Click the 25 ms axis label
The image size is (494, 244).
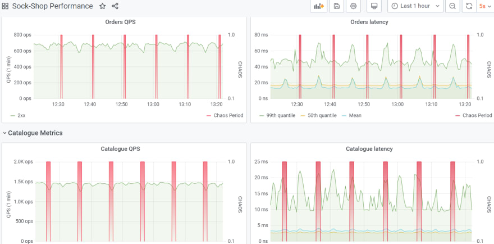click(261, 161)
